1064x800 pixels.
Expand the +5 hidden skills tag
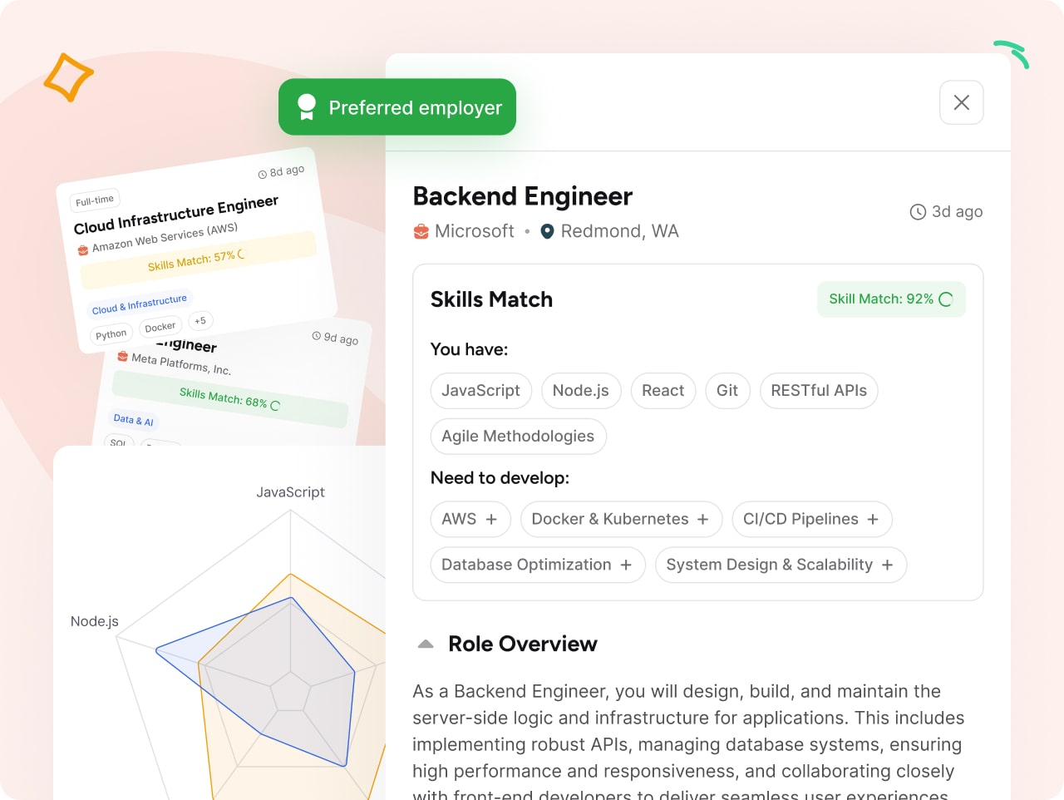(x=200, y=321)
